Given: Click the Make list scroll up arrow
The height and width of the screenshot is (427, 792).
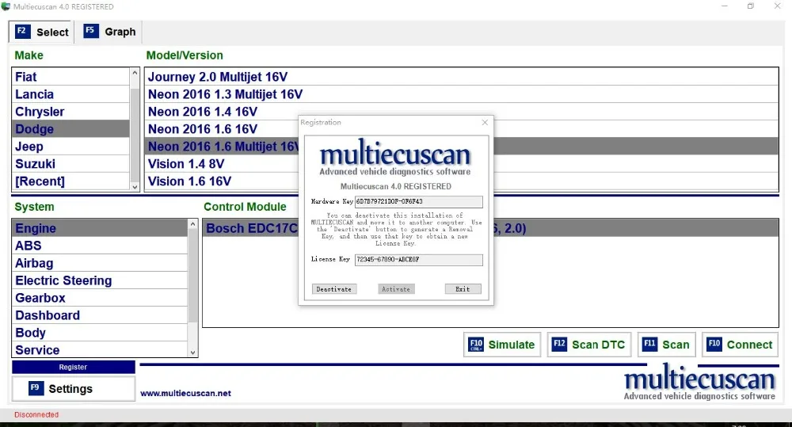Looking at the screenshot, I should pyautogui.click(x=135, y=73).
